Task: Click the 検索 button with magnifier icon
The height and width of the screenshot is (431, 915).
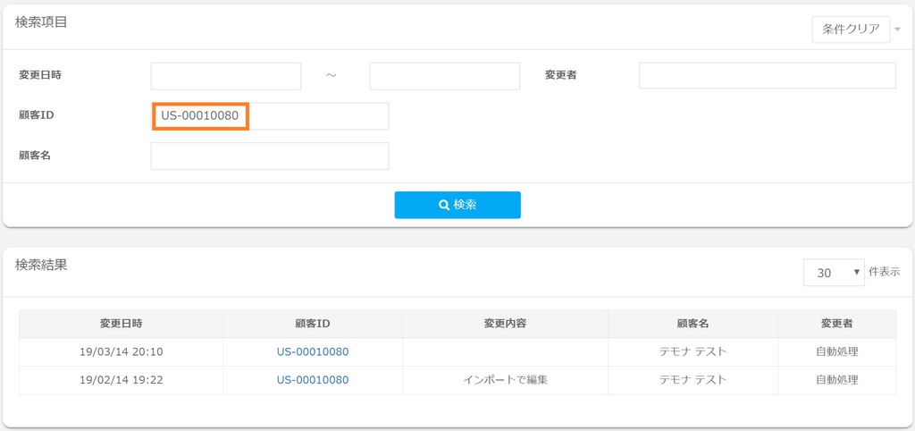Action: (x=457, y=205)
